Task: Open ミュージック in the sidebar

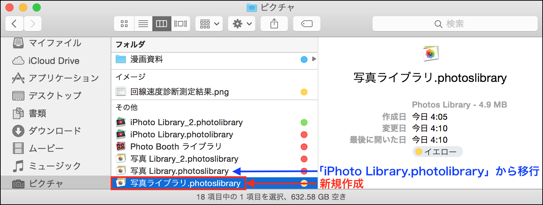Action: [56, 166]
